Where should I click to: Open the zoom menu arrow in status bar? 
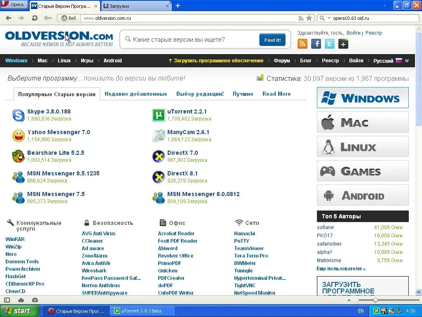(349, 300)
